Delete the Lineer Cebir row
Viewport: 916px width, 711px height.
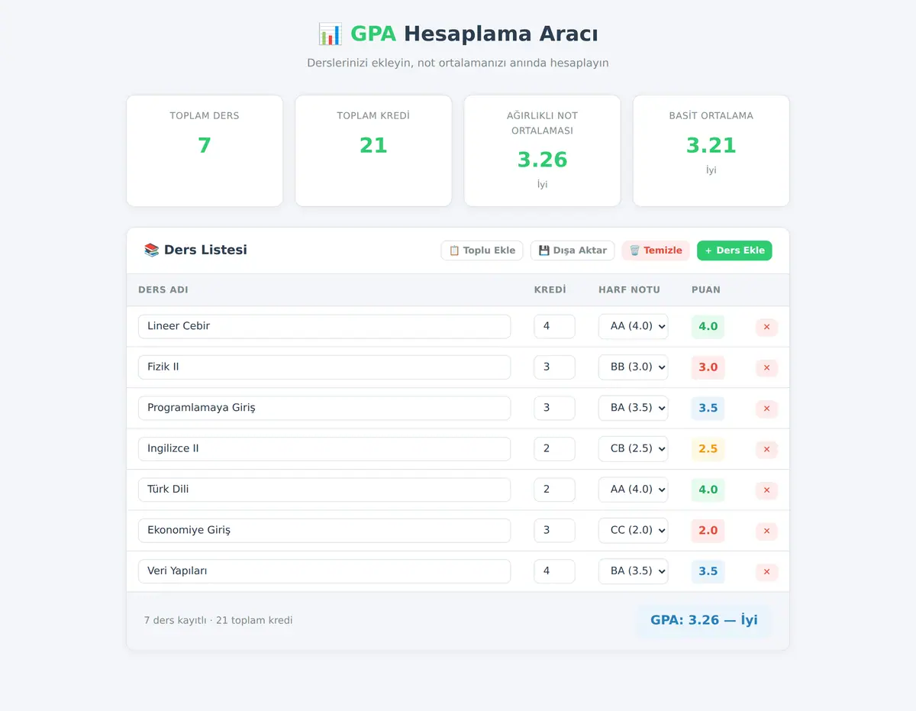coord(766,327)
